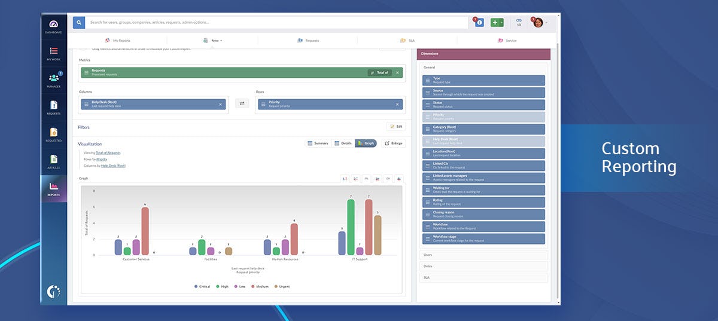Grab the Workflow stage dimension handle icon
Viewport: 718px width, 321px height.
(x=428, y=239)
